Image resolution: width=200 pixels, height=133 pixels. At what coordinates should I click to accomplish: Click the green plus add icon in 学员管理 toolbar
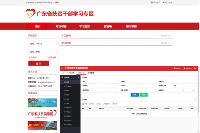pyautogui.click(x=83, y=104)
